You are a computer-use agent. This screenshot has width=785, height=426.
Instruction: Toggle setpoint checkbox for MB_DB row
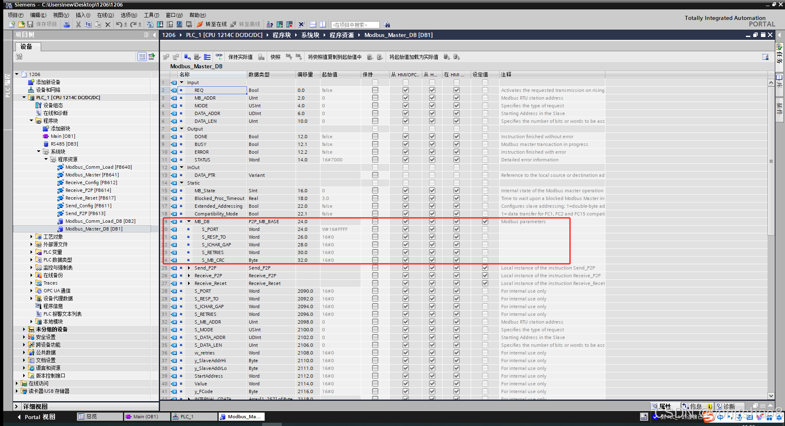pos(485,222)
